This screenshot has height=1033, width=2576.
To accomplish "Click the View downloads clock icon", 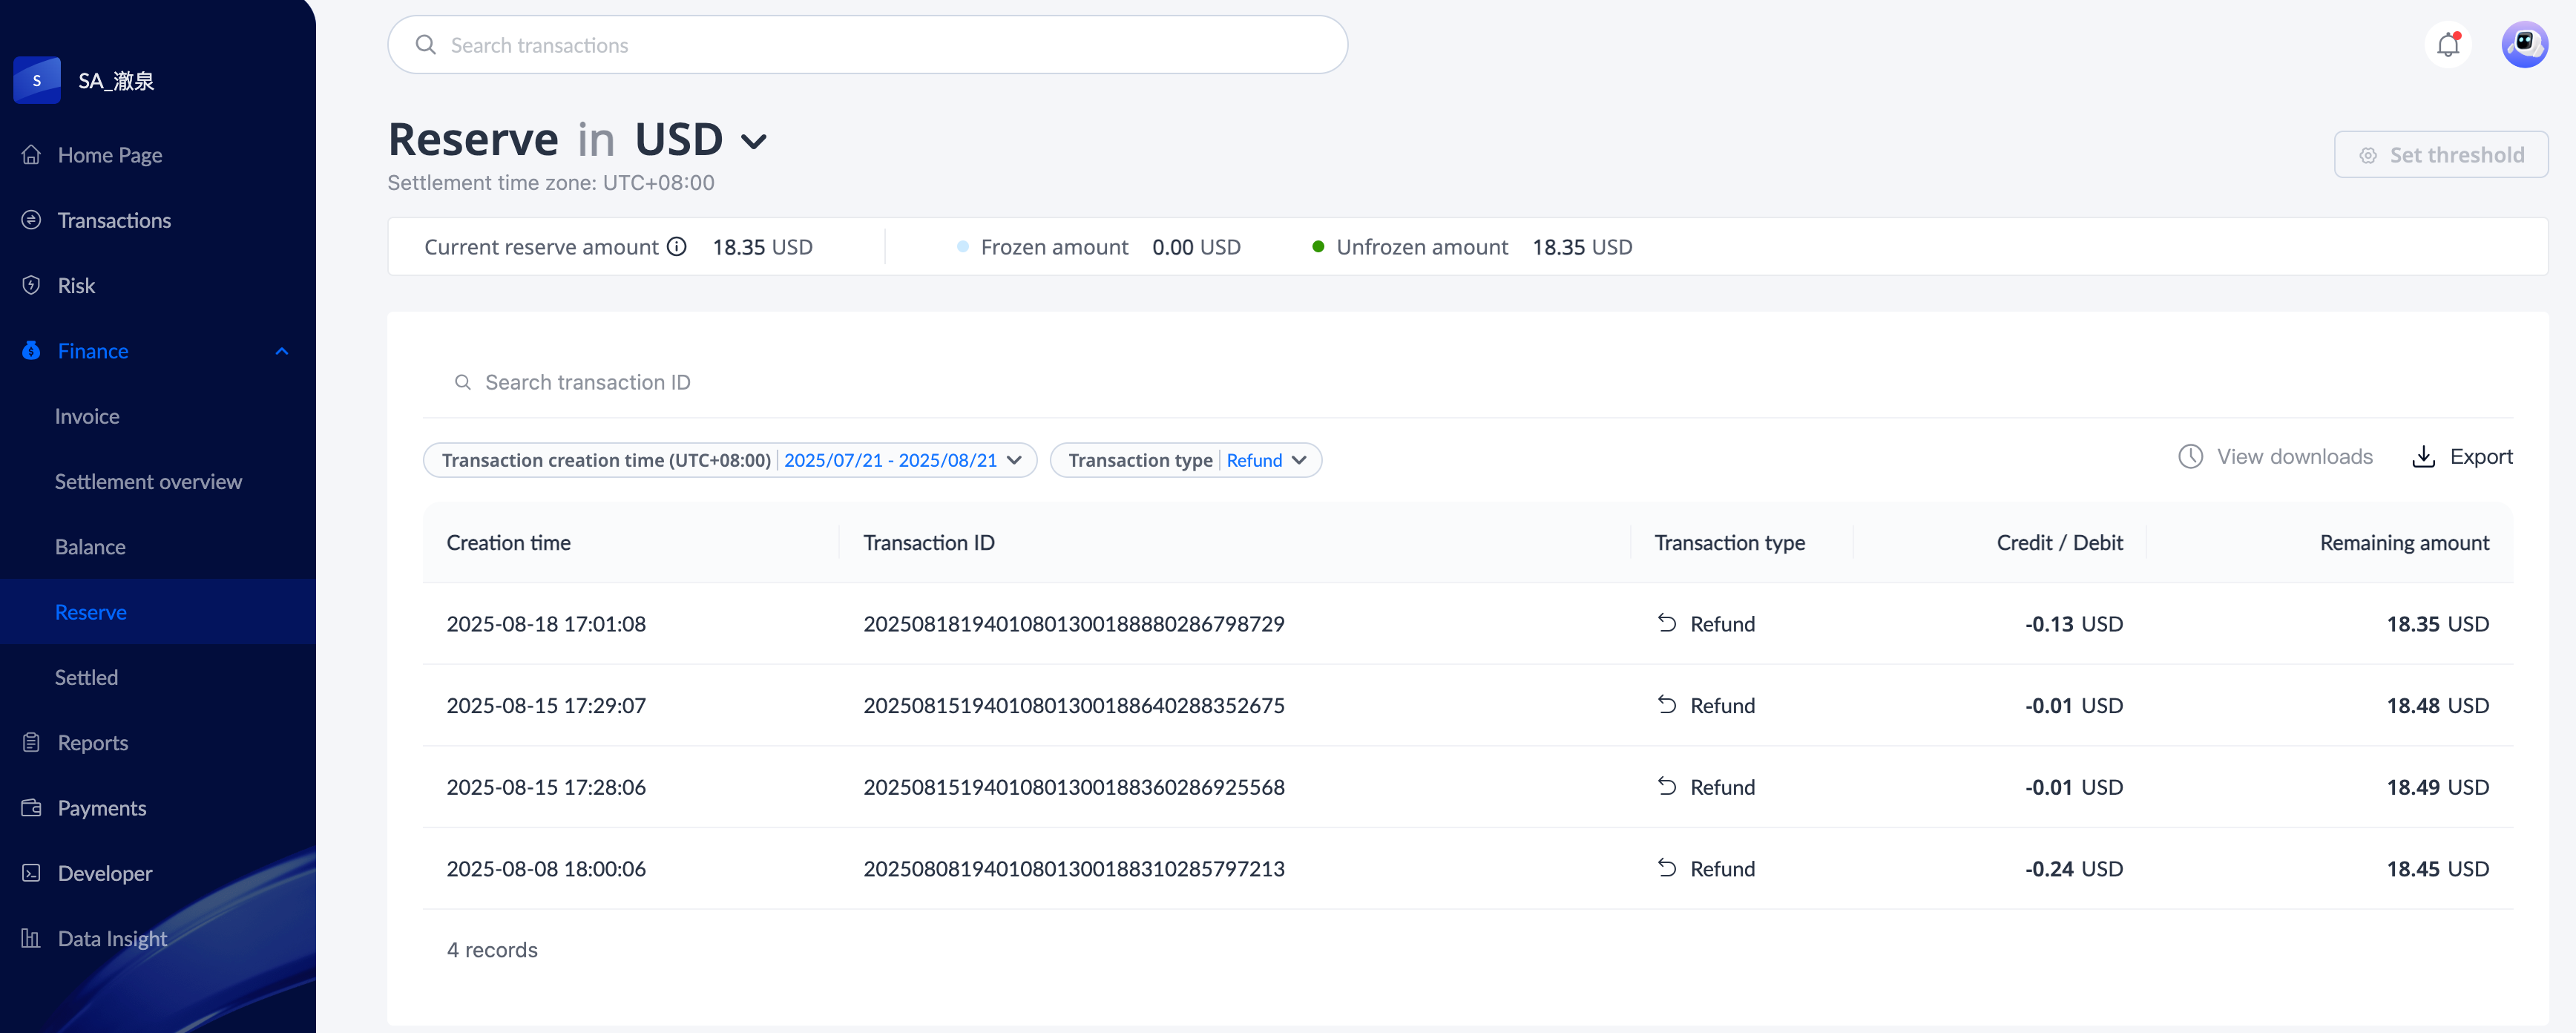I will coord(2190,457).
